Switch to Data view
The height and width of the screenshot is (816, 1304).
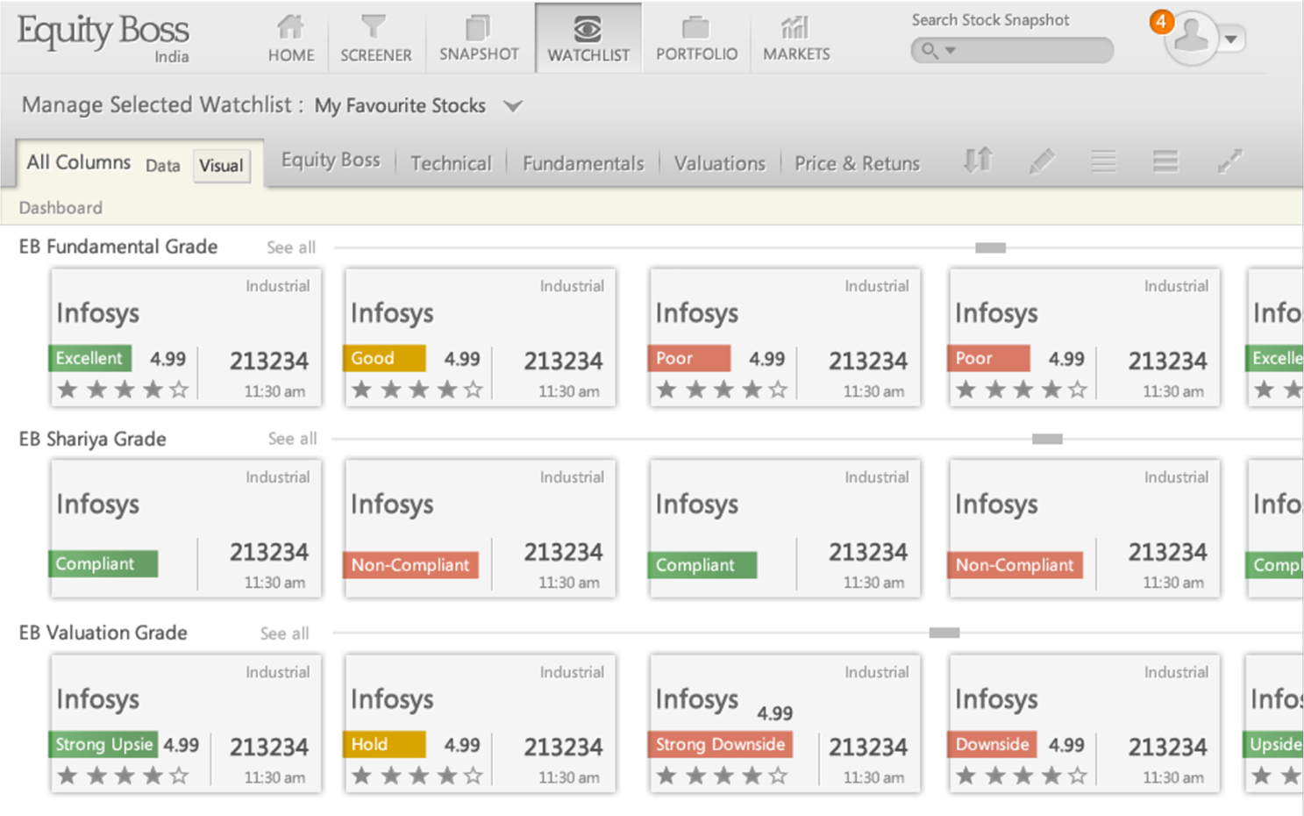pyautogui.click(x=162, y=165)
